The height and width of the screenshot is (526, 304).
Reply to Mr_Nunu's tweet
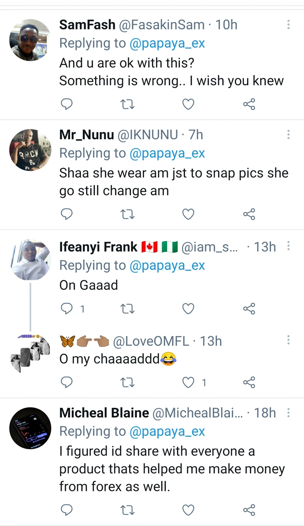pos(67,214)
